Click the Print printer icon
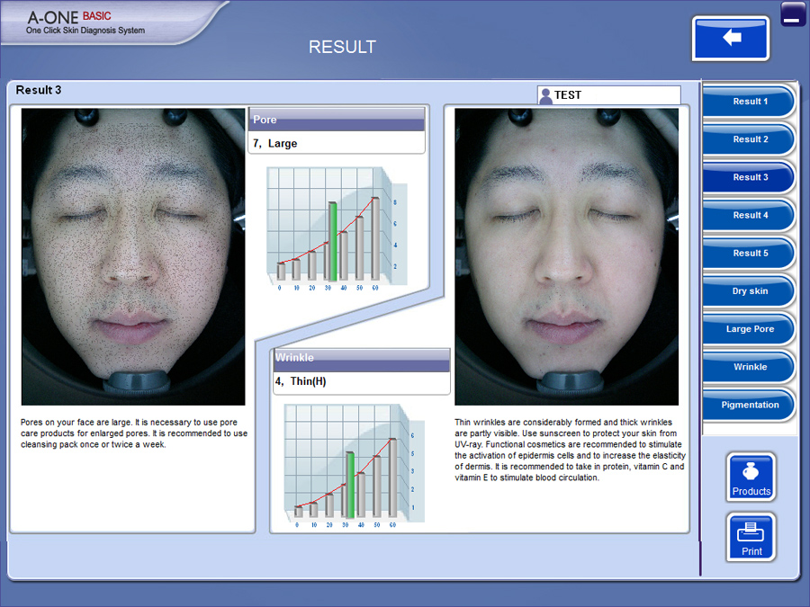Viewport: 810px width, 607px height. (751, 537)
